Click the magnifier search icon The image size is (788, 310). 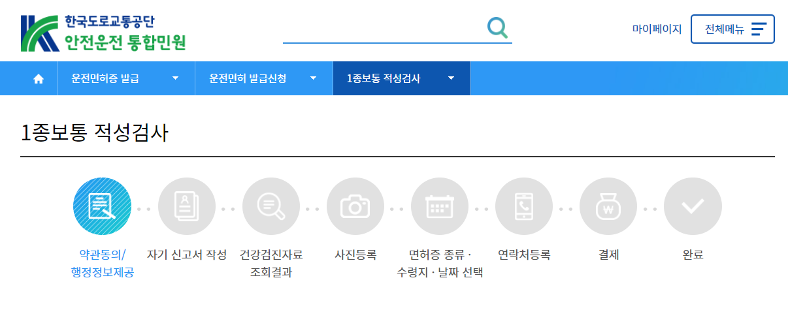497,28
